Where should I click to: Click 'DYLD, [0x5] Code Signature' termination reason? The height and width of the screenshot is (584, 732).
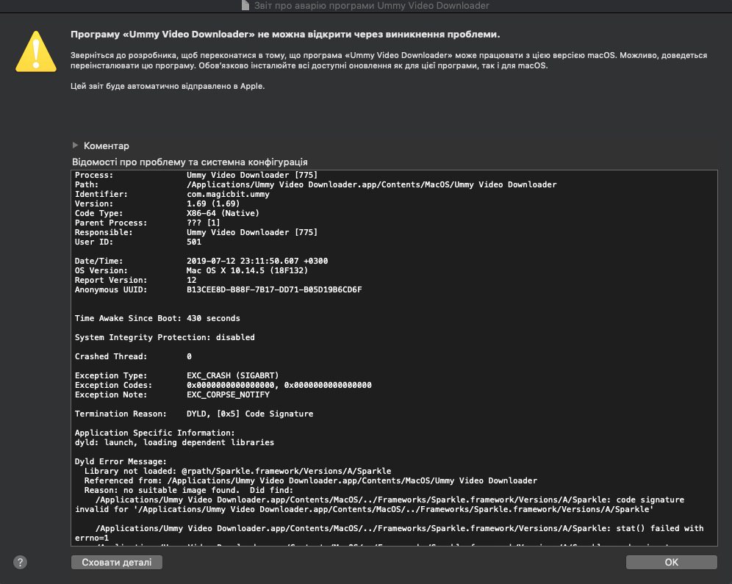(250, 414)
